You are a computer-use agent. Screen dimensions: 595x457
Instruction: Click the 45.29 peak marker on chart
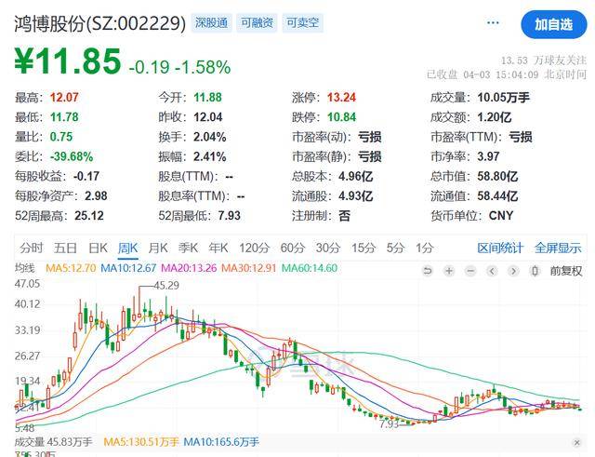pos(166,286)
